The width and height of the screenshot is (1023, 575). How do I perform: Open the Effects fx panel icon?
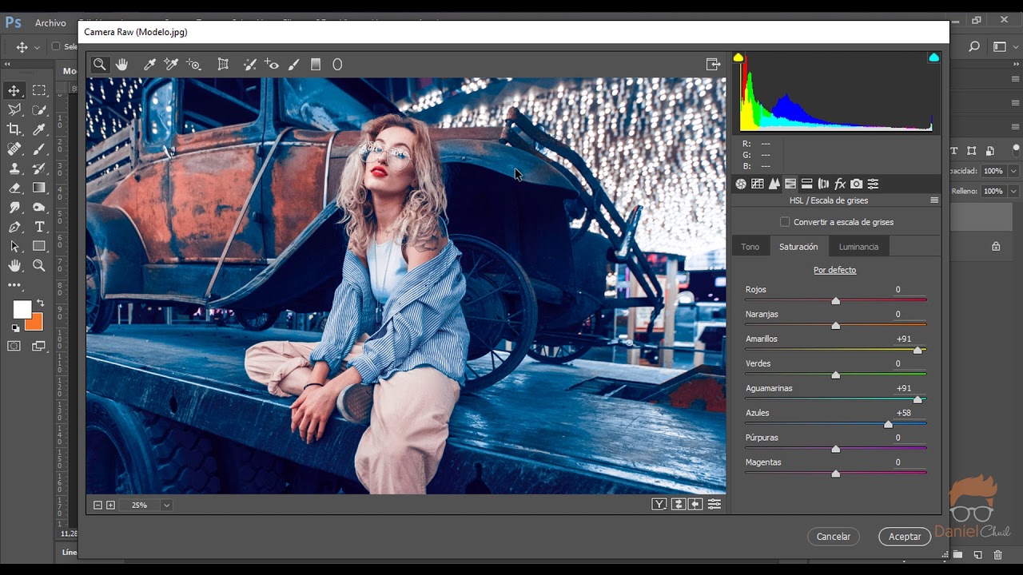pyautogui.click(x=840, y=184)
